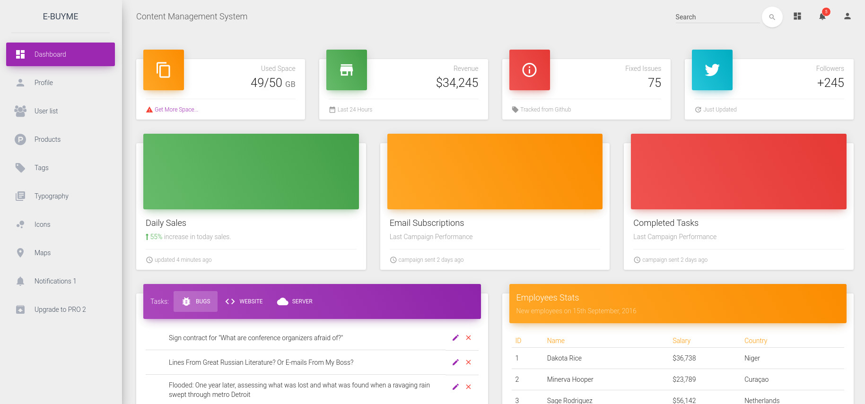Go to User list in sidebar
The width and height of the screenshot is (865, 404).
coord(46,111)
